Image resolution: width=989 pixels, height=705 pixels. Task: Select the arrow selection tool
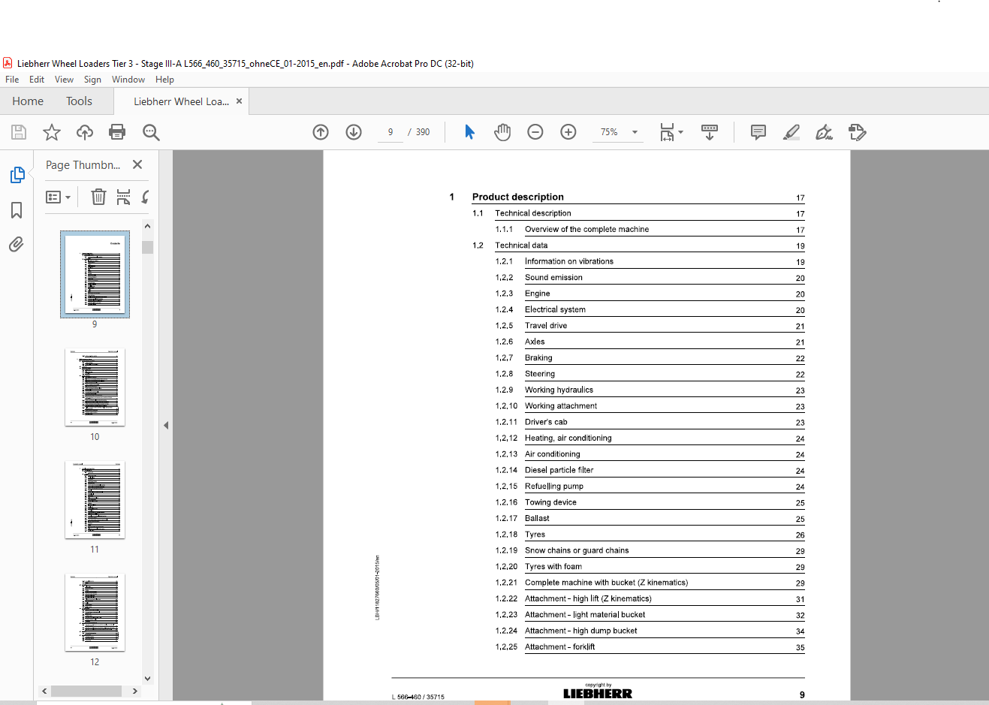469,132
